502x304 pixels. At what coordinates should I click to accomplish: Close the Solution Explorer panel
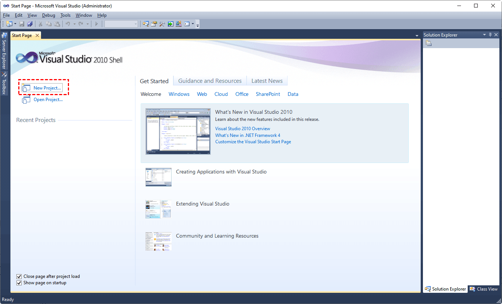click(496, 35)
